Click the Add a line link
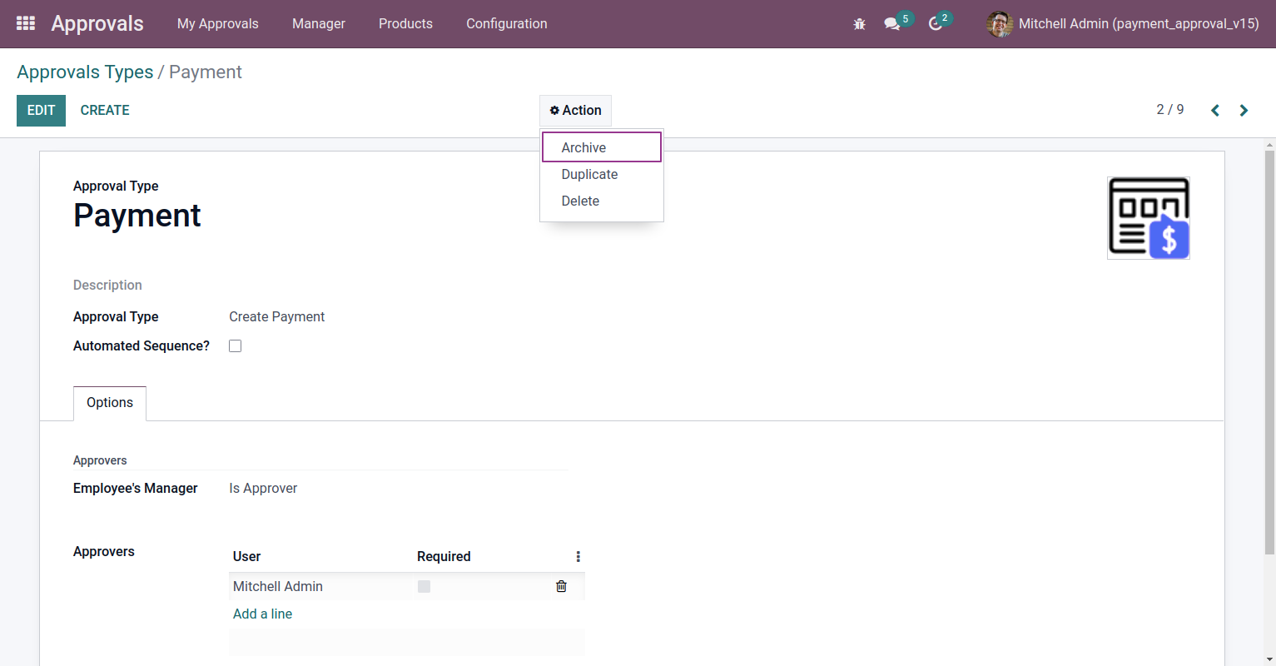 (263, 614)
